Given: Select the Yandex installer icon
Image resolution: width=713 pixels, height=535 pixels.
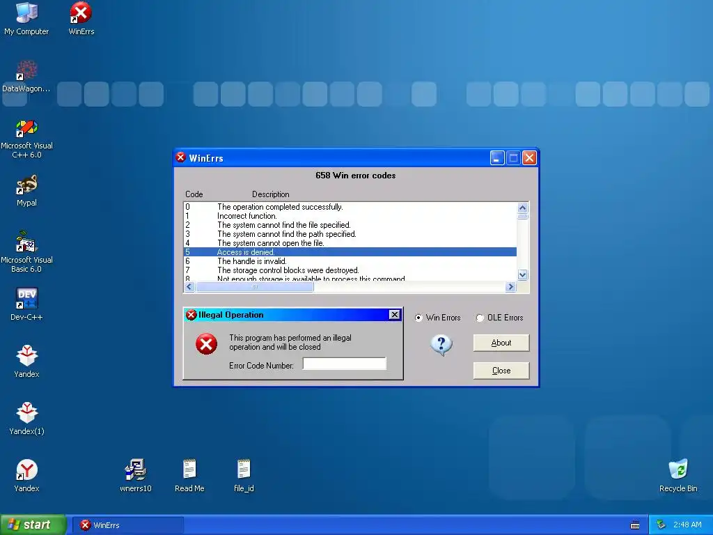Looking at the screenshot, I should click(26, 362).
